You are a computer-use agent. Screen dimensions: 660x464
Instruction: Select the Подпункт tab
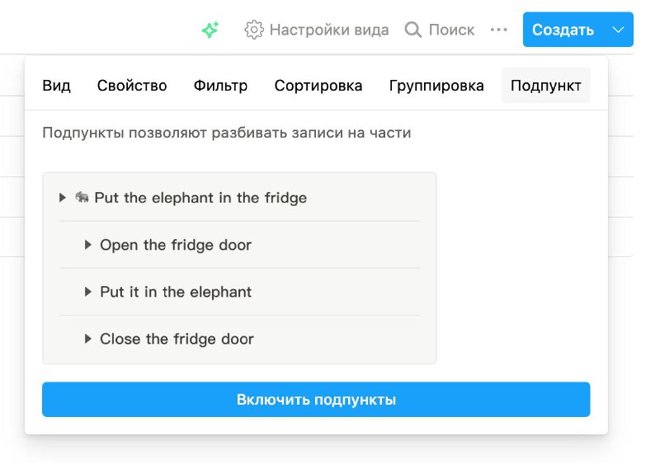click(x=546, y=86)
